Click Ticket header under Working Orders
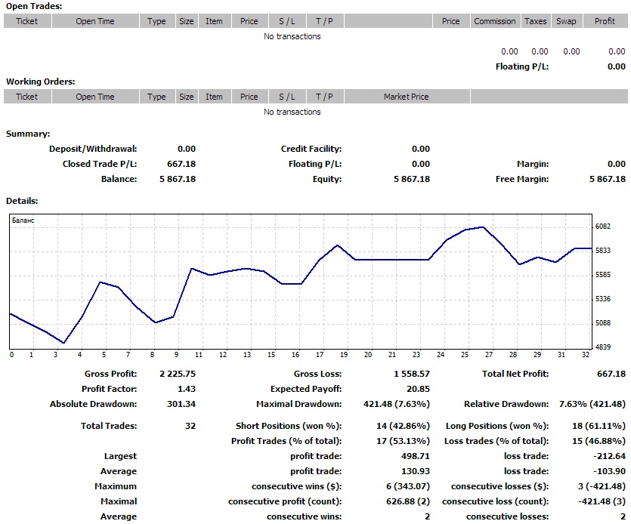The image size is (631, 524). 26,97
